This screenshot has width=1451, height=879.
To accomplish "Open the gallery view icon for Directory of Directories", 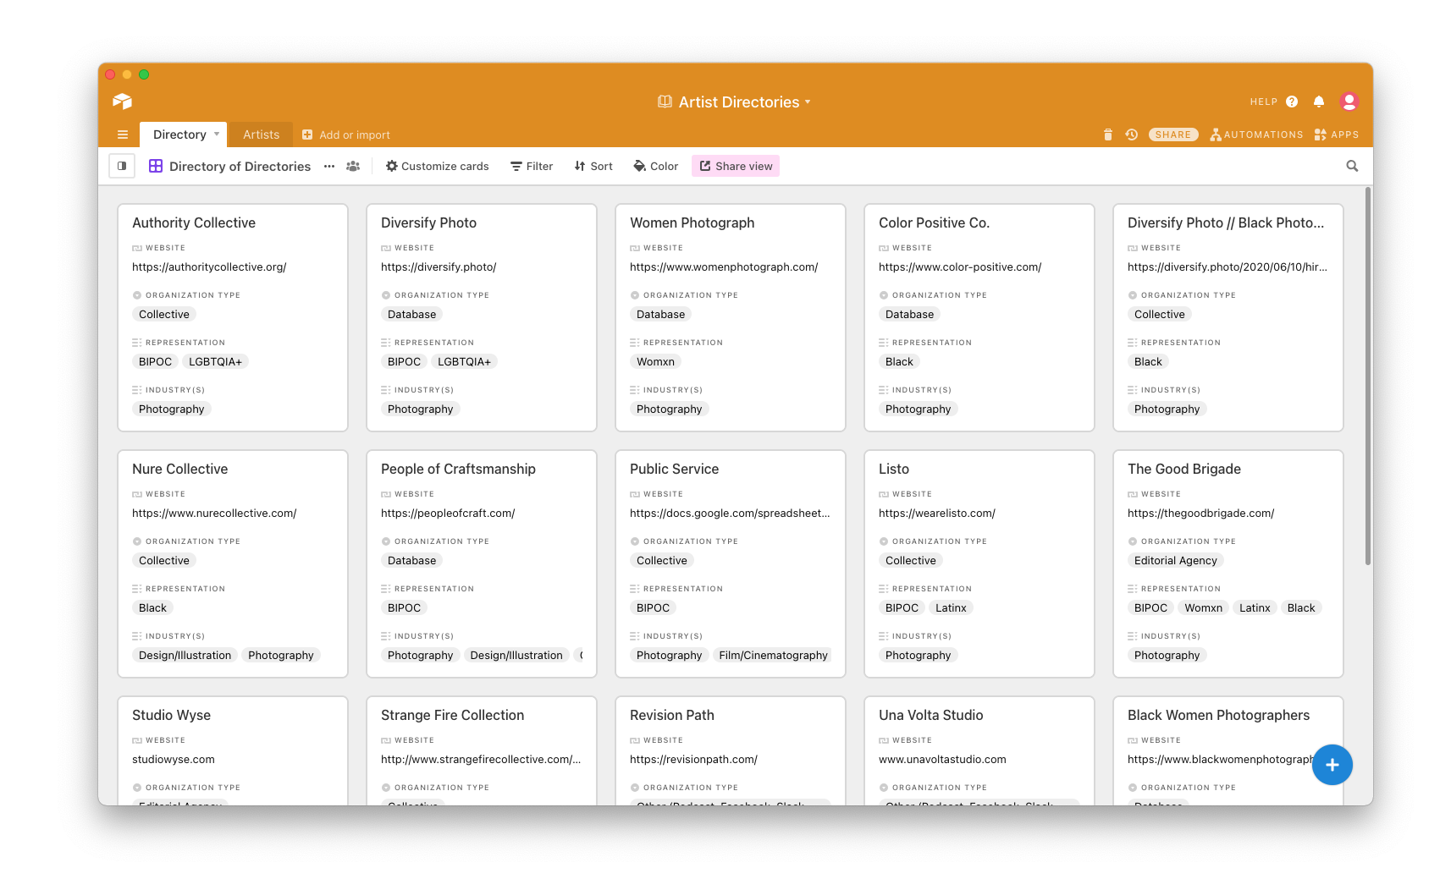I will pos(156,166).
